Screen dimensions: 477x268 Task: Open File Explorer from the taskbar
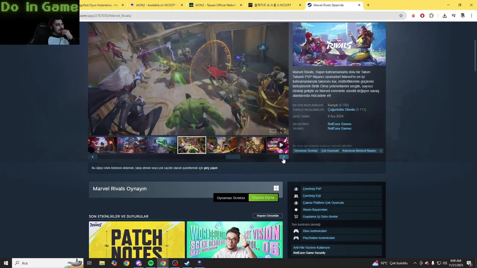(x=102, y=263)
